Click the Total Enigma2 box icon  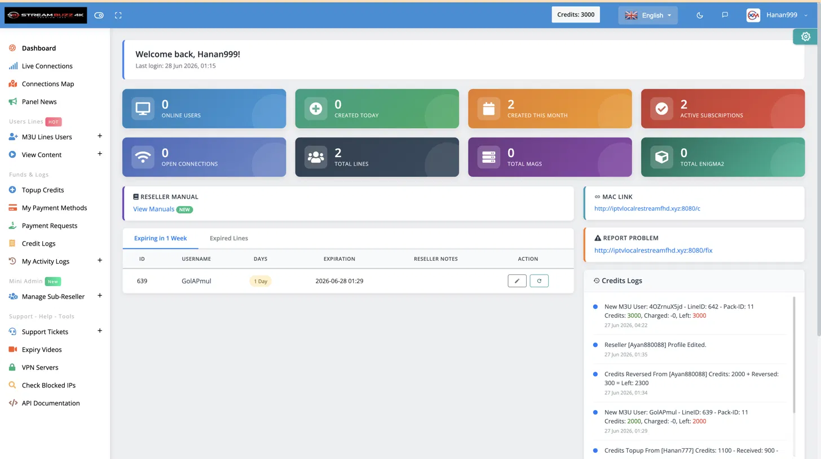661,157
